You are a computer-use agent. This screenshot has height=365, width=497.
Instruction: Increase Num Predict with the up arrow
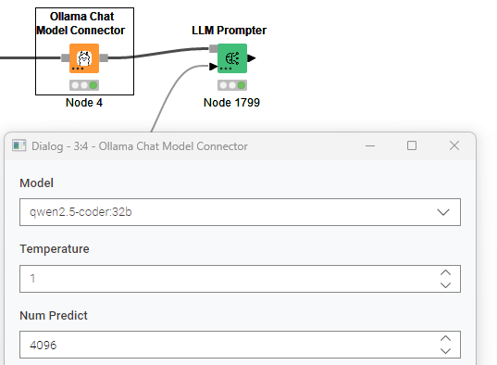[445, 338]
